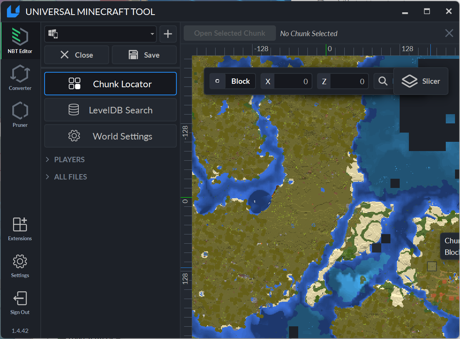Viewport: 460px width, 339px height.
Task: Maximize the Universal Minecraft Tool window
Action: coord(427,12)
